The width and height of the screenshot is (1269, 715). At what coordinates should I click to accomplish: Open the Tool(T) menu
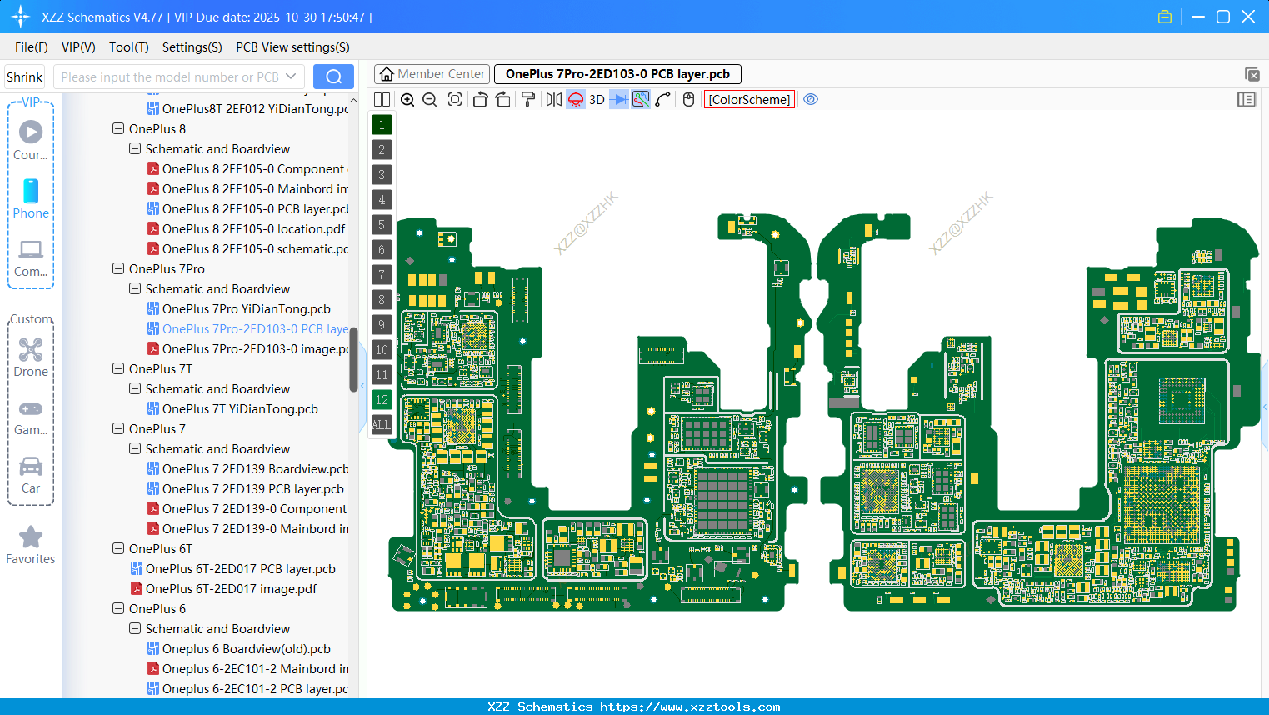click(x=128, y=47)
